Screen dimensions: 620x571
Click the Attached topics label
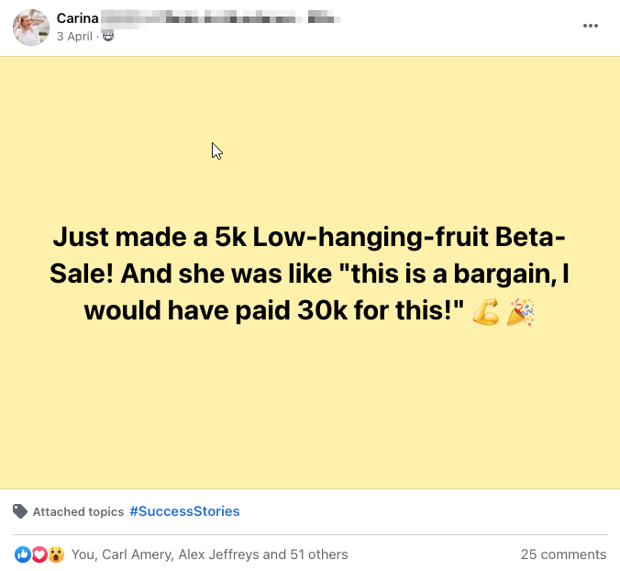[78, 512]
